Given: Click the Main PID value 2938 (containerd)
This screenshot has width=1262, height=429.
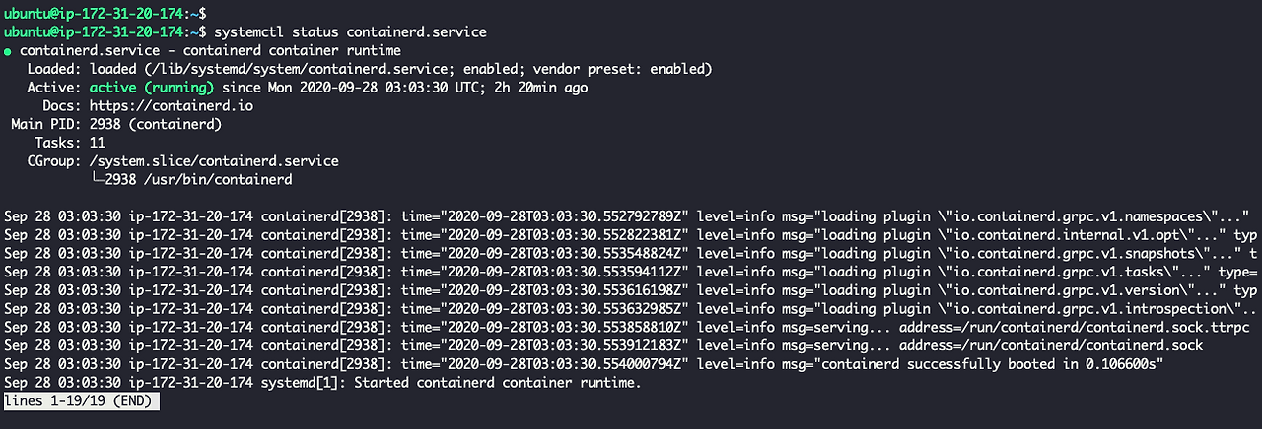Looking at the screenshot, I should pyautogui.click(x=156, y=124).
